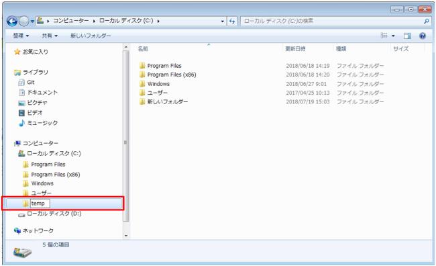Select the Program Files folder icon in file list
436x266 pixels.
click(142, 65)
